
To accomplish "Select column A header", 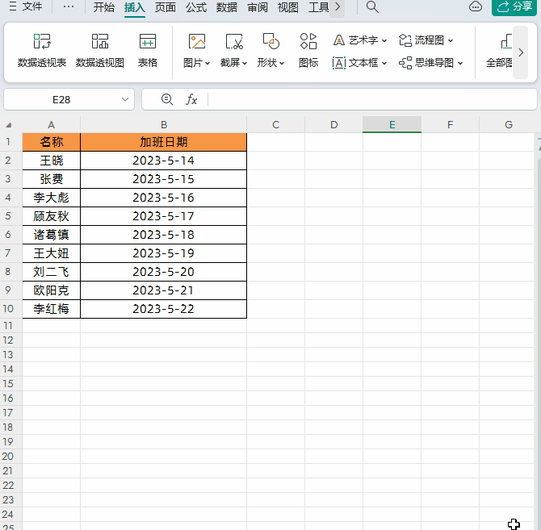I will (52, 125).
